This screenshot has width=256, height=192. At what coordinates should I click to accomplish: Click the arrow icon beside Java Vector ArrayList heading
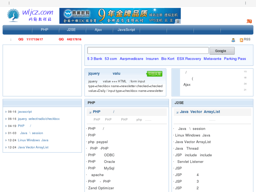tap(177, 112)
